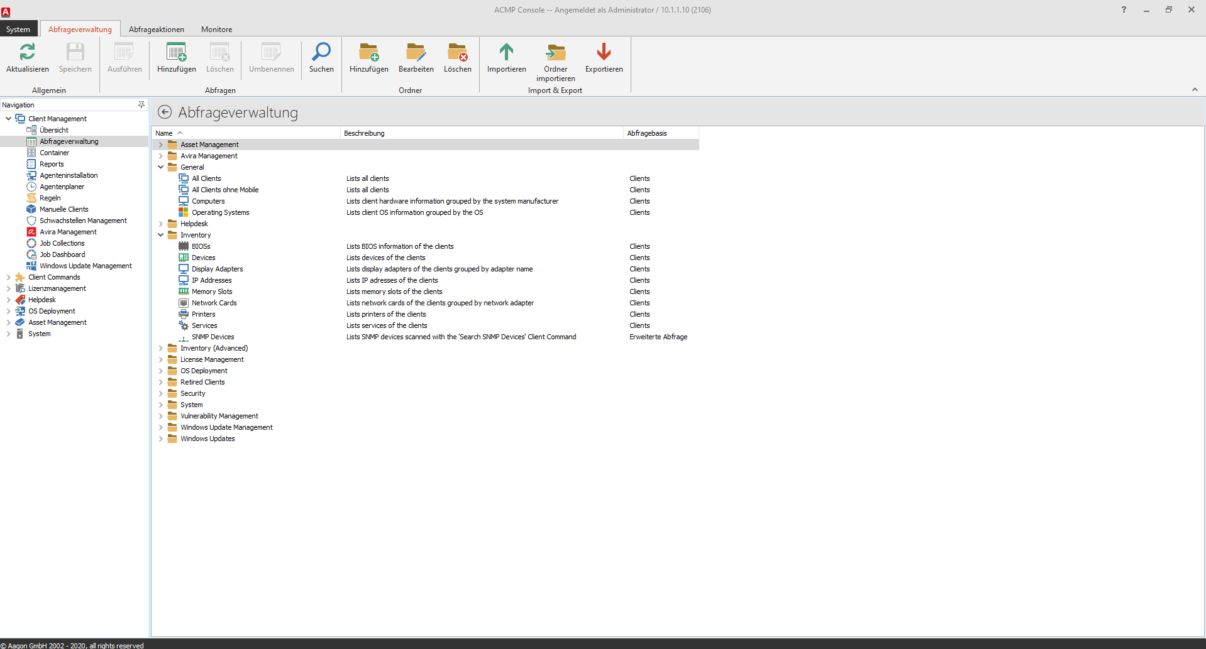The width and height of the screenshot is (1206, 649).
Task: Select the Network Cards query
Action: (214, 303)
